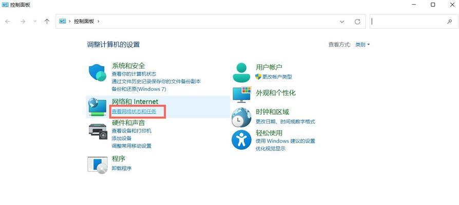Screen dimensions: 459x205
Task: Click the Hardware and Sound printer icon
Action: click(x=98, y=131)
